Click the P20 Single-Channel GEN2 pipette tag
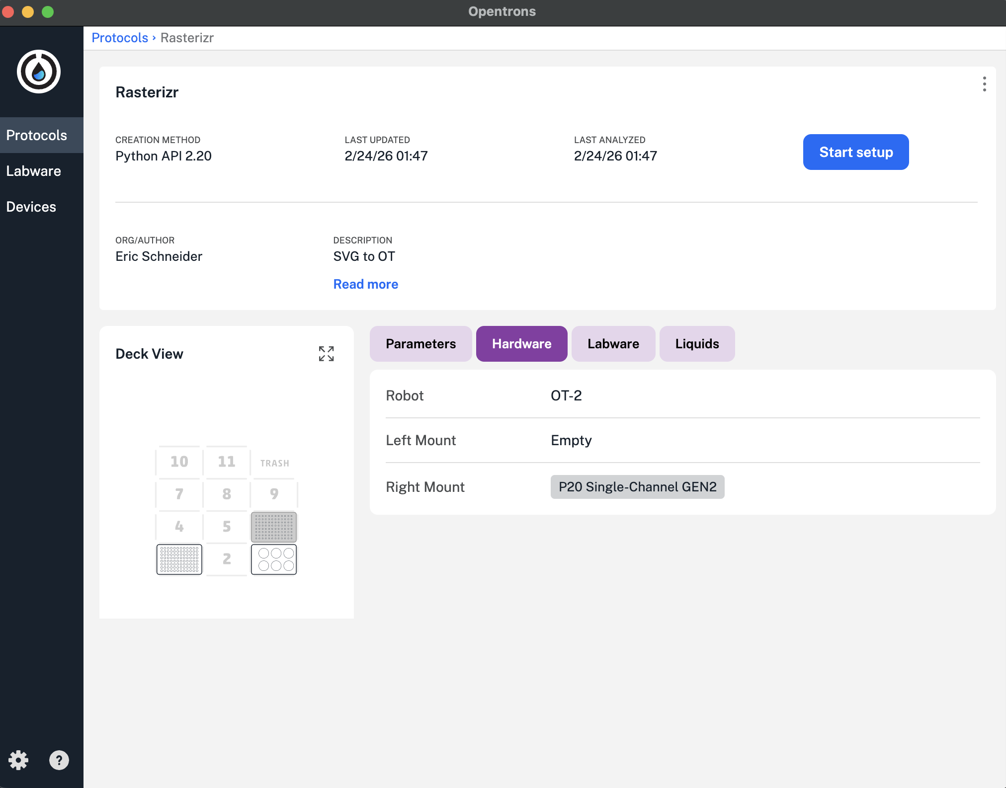Viewport: 1006px width, 788px height. point(637,487)
